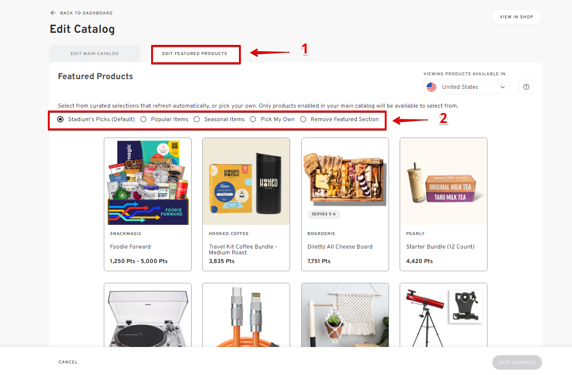Click the back arrow to dashboard
The height and width of the screenshot is (375, 572).
53,13
